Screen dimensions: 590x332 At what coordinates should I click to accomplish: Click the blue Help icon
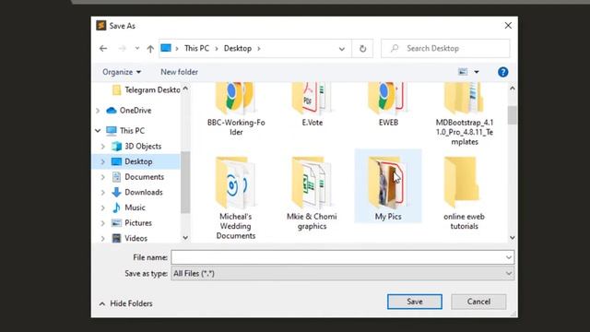(x=502, y=72)
